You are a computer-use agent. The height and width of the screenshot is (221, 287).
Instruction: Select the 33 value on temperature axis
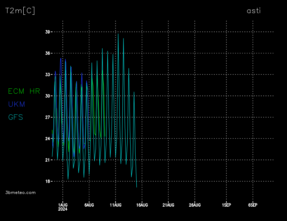click(48, 74)
